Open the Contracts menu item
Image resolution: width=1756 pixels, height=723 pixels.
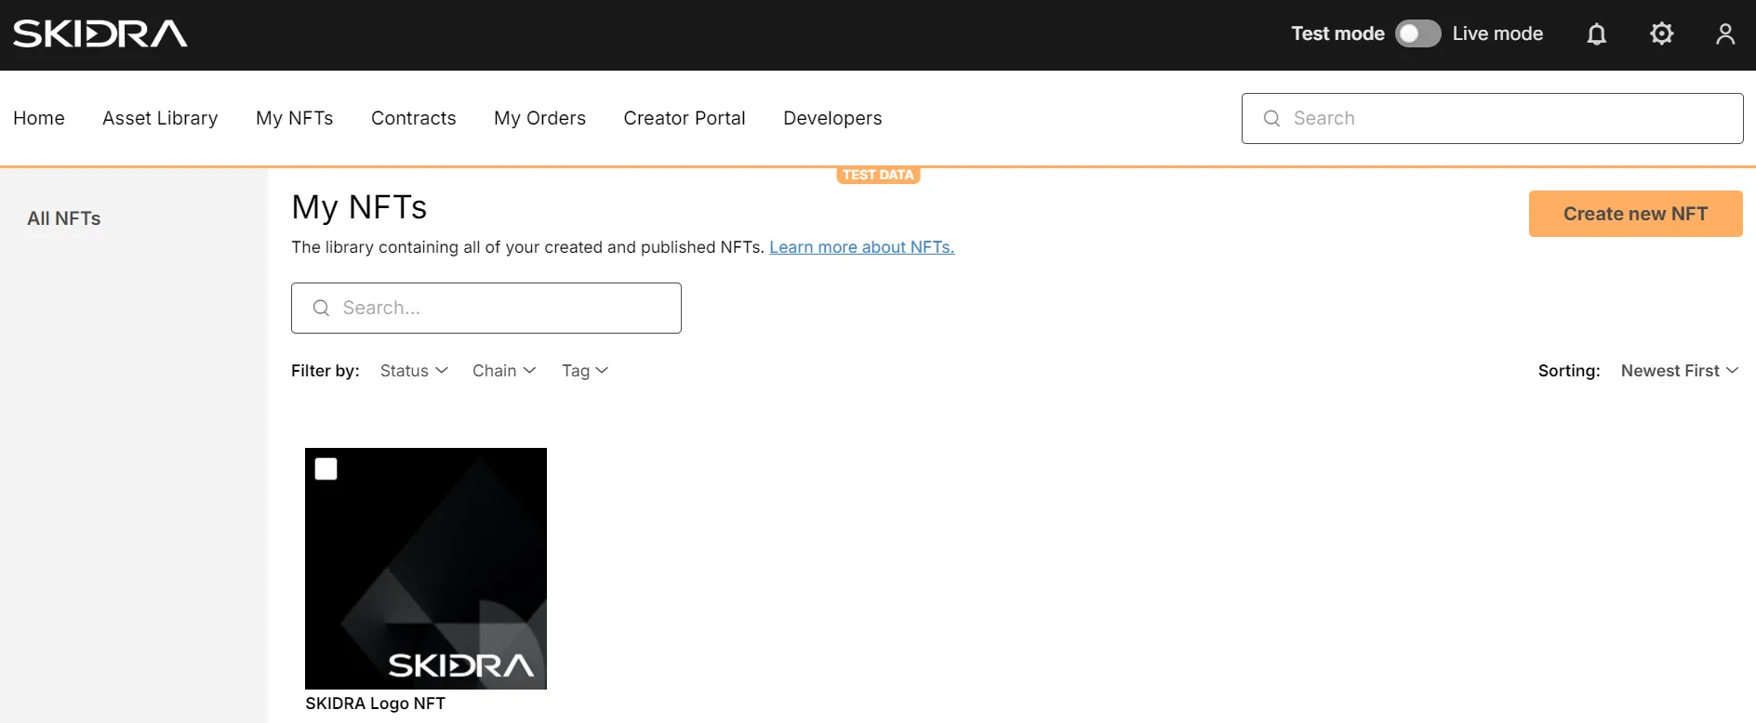414,118
